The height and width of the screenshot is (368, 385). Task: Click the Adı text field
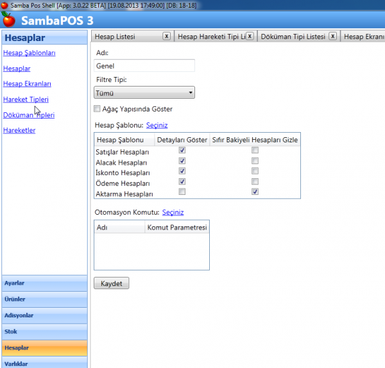click(144, 65)
